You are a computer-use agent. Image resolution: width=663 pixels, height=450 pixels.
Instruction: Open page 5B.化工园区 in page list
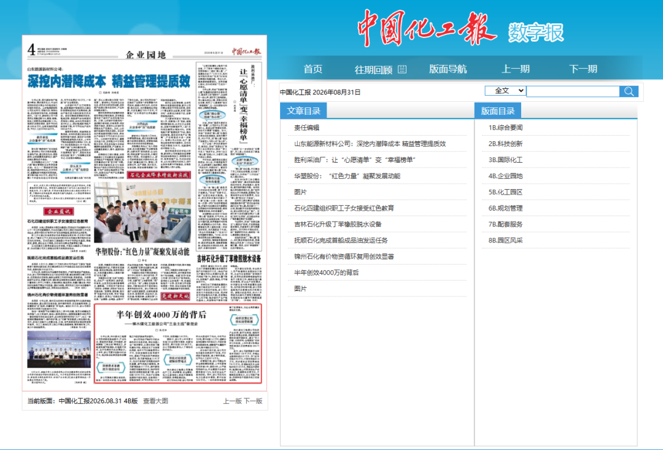pyautogui.click(x=505, y=192)
